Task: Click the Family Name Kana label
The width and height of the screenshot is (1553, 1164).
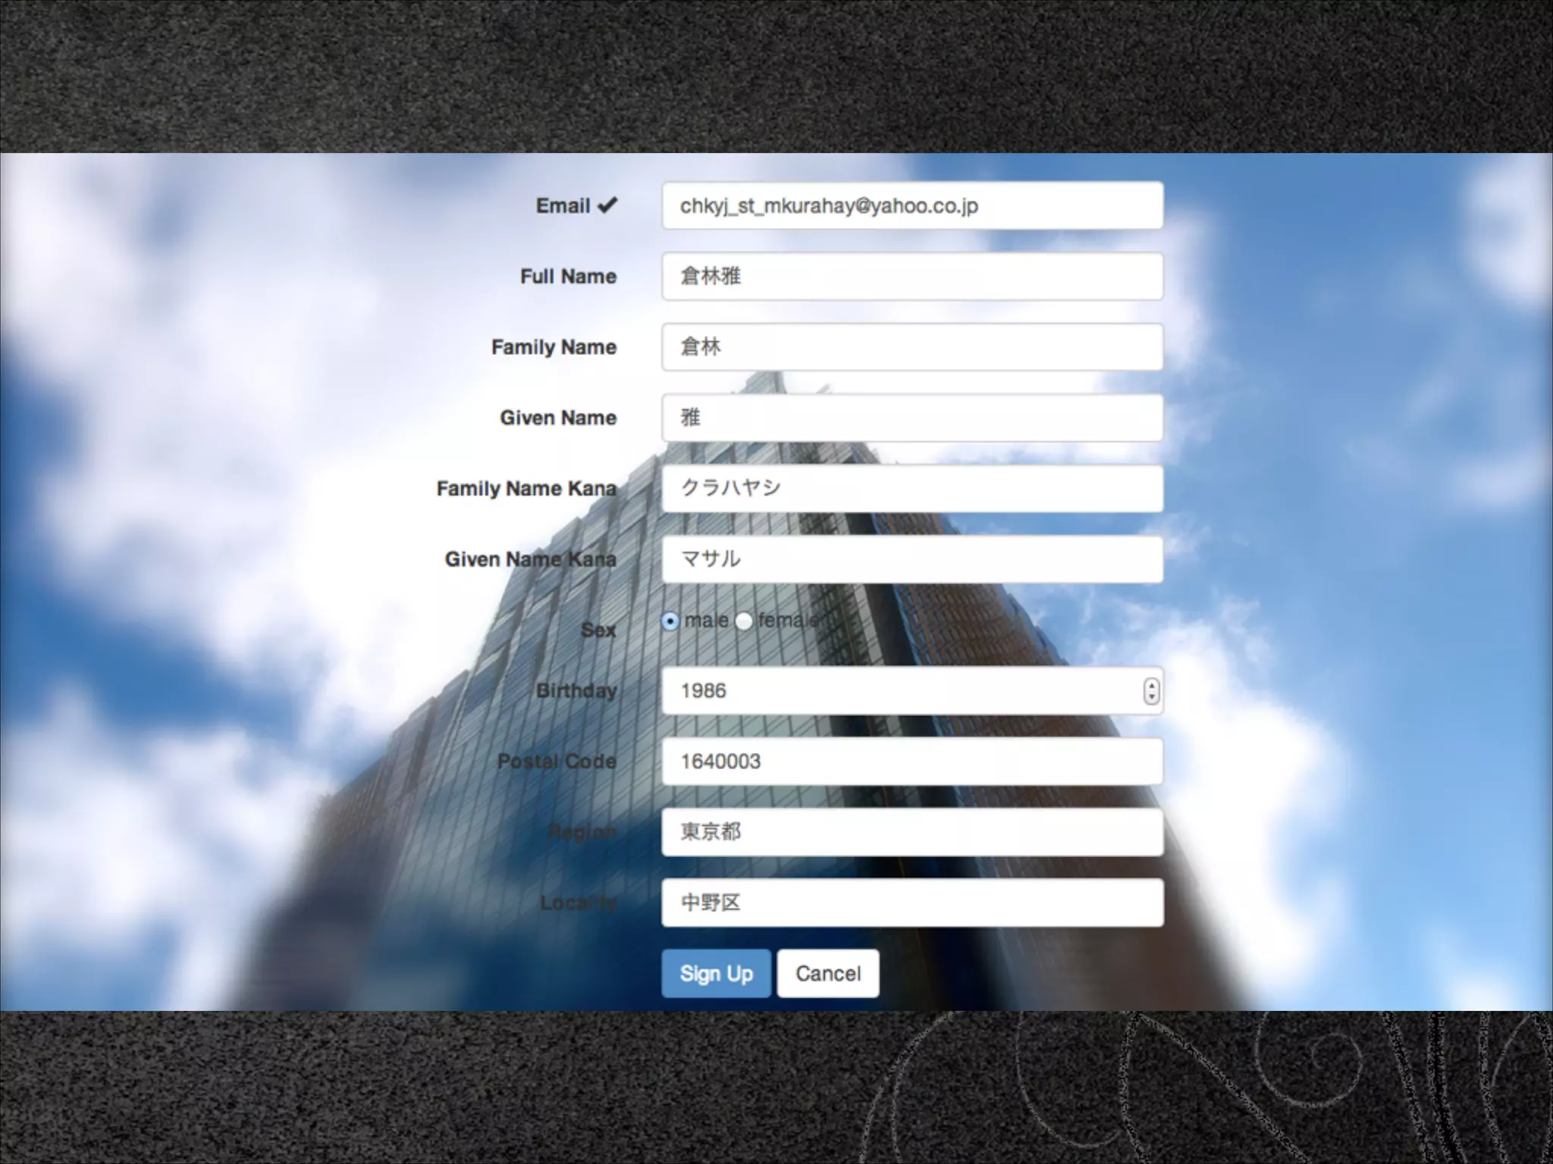Action: pos(526,489)
